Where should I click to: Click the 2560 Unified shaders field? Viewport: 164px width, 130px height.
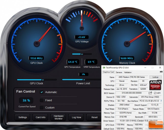124,105
